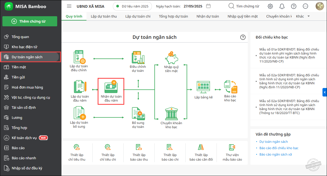Open Điều chỉnh dự toán workflow icon

click(138, 57)
